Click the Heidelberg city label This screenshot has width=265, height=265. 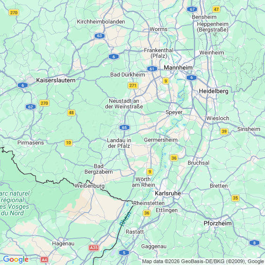click(x=213, y=91)
